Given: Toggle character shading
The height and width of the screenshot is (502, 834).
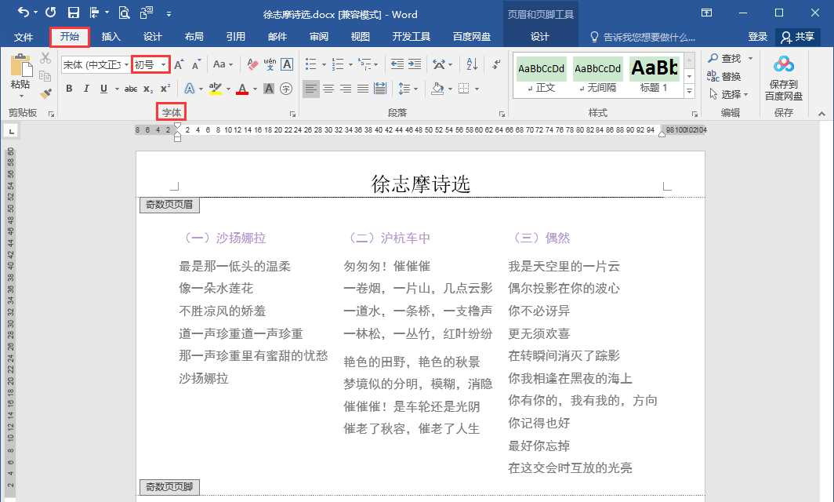Looking at the screenshot, I should [x=269, y=89].
